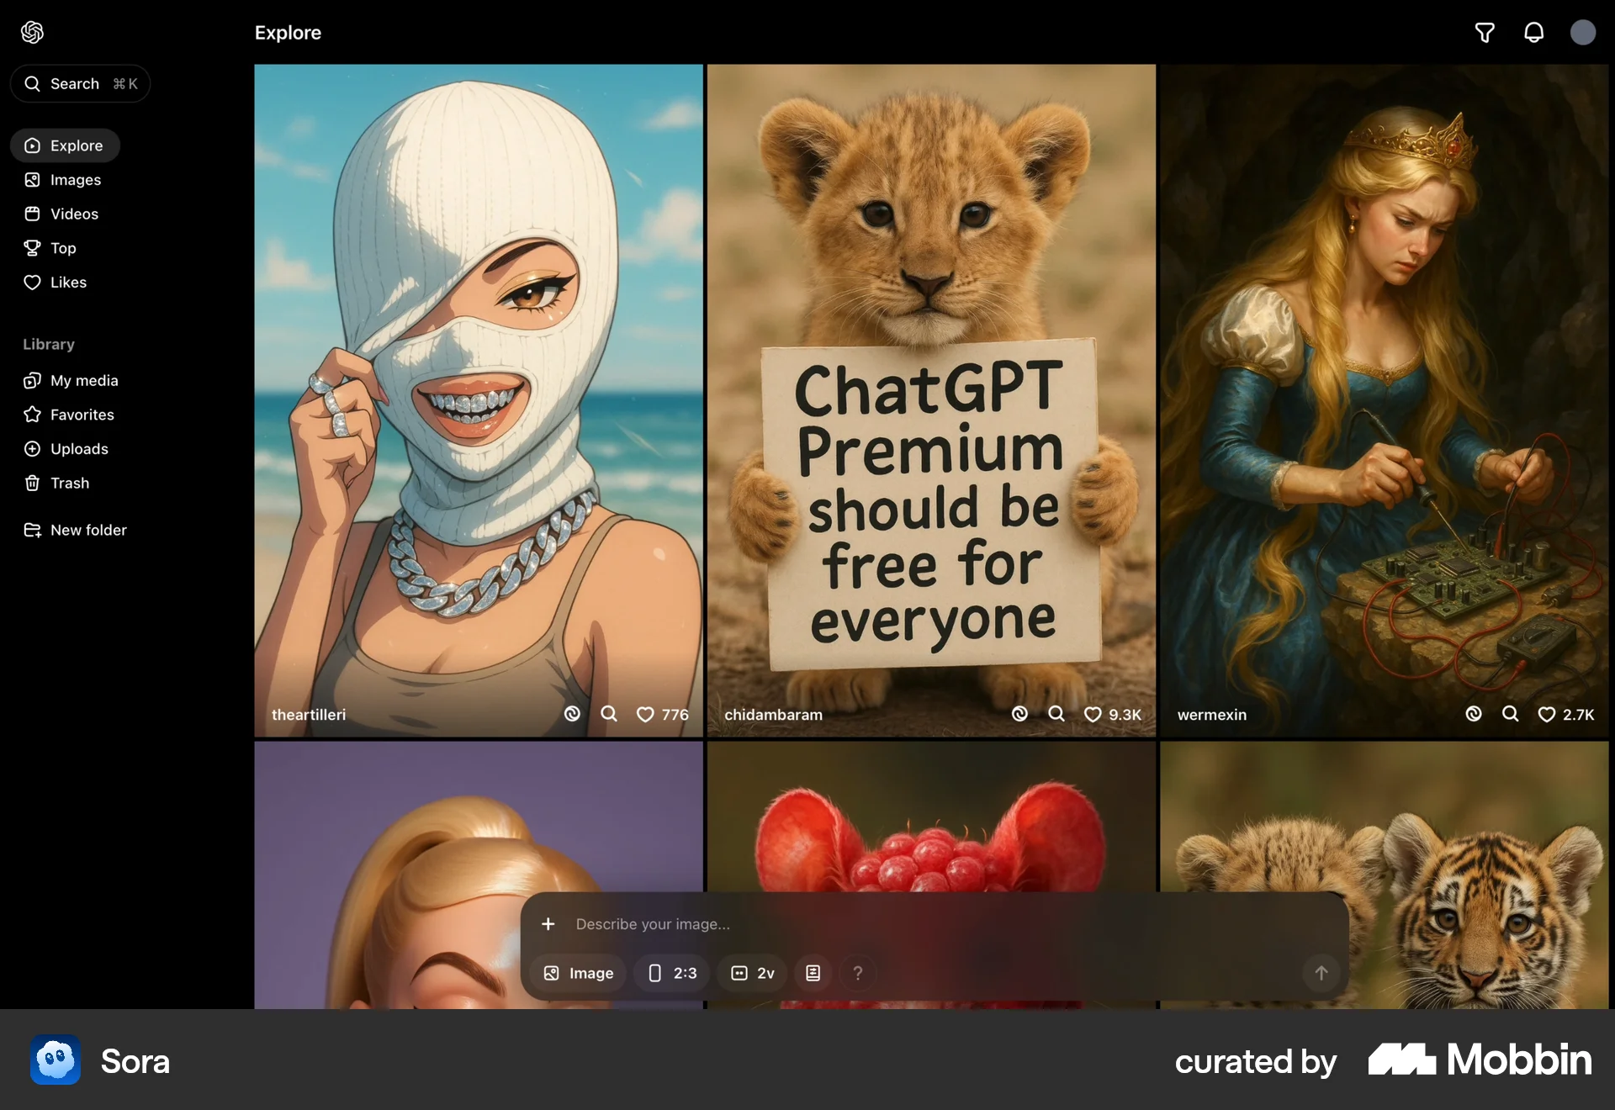
Task: Like the lion cub image with heart
Action: [x=1093, y=715]
